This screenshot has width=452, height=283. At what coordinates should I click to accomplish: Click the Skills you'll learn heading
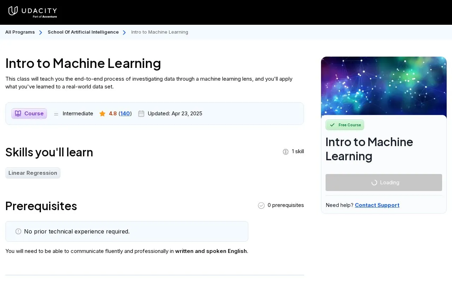coord(49,152)
